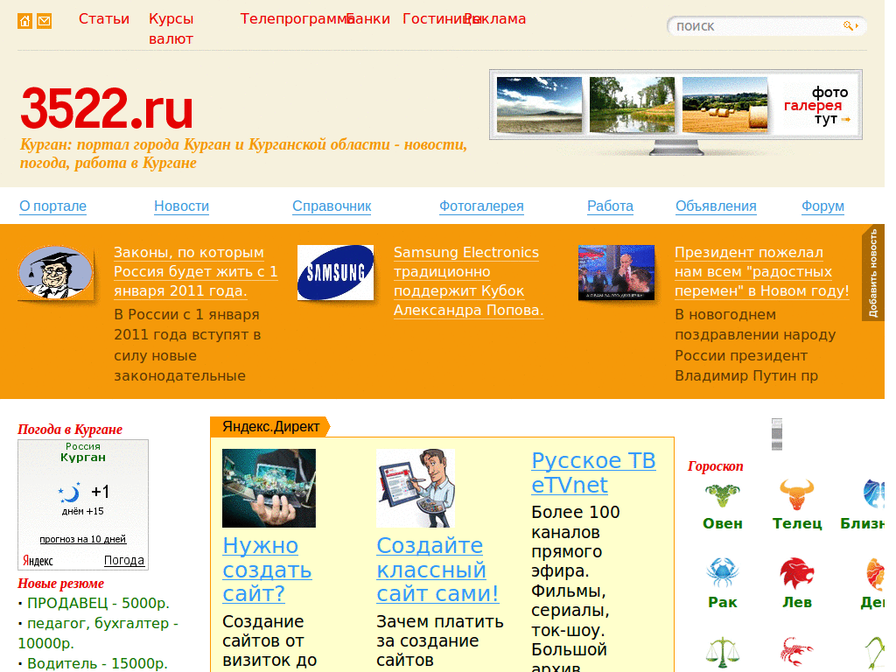Click the Телец horoscope label
The height and width of the screenshot is (672, 896).
(x=796, y=523)
